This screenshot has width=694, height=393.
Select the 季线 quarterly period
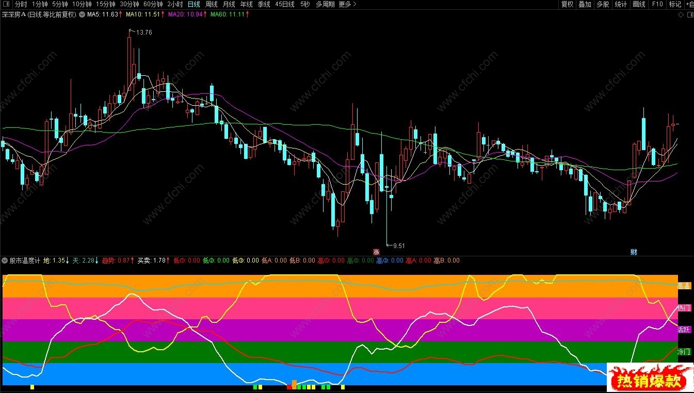click(x=264, y=4)
